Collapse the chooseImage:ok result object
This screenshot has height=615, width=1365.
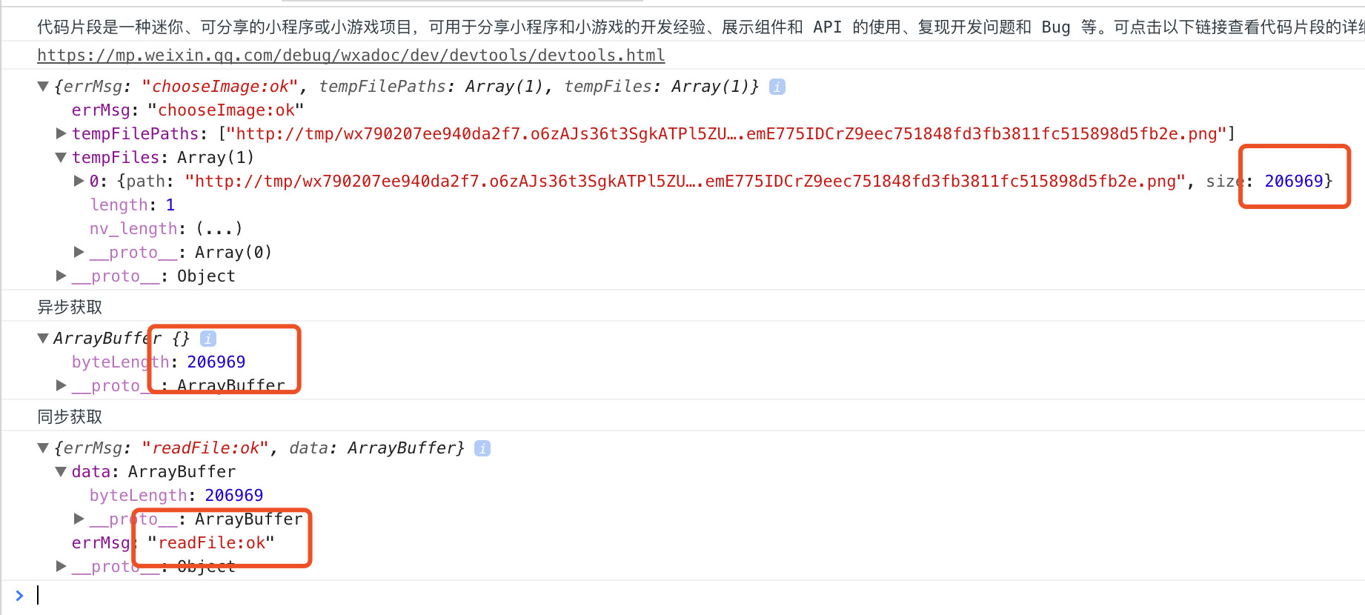click(43, 87)
